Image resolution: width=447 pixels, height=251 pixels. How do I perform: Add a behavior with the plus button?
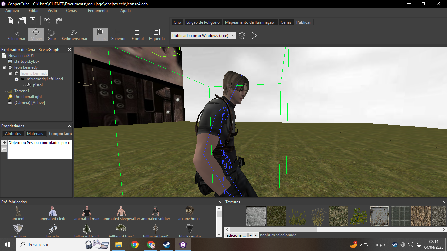(x=4, y=143)
